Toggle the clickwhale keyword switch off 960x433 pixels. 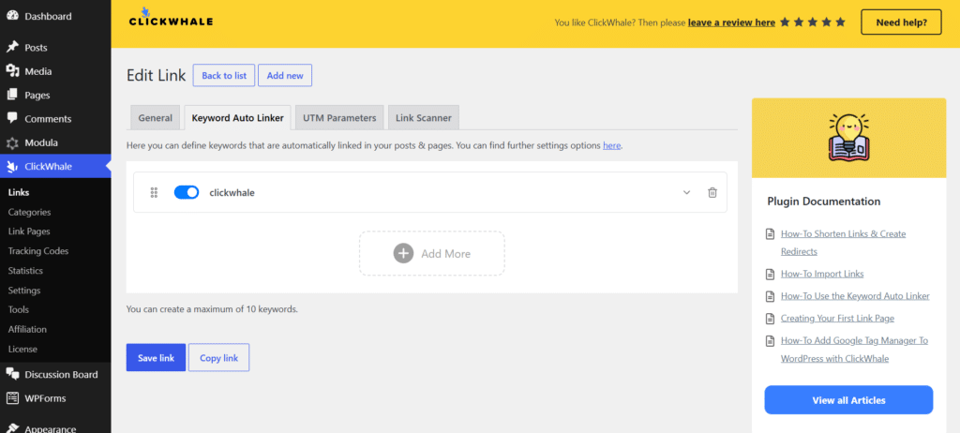click(187, 192)
